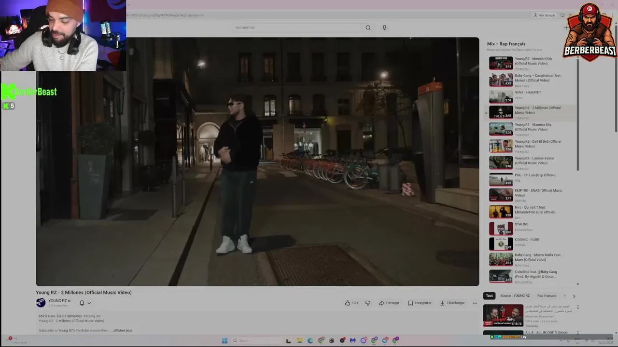Open the YOUNG RZ channel name link

point(57,301)
